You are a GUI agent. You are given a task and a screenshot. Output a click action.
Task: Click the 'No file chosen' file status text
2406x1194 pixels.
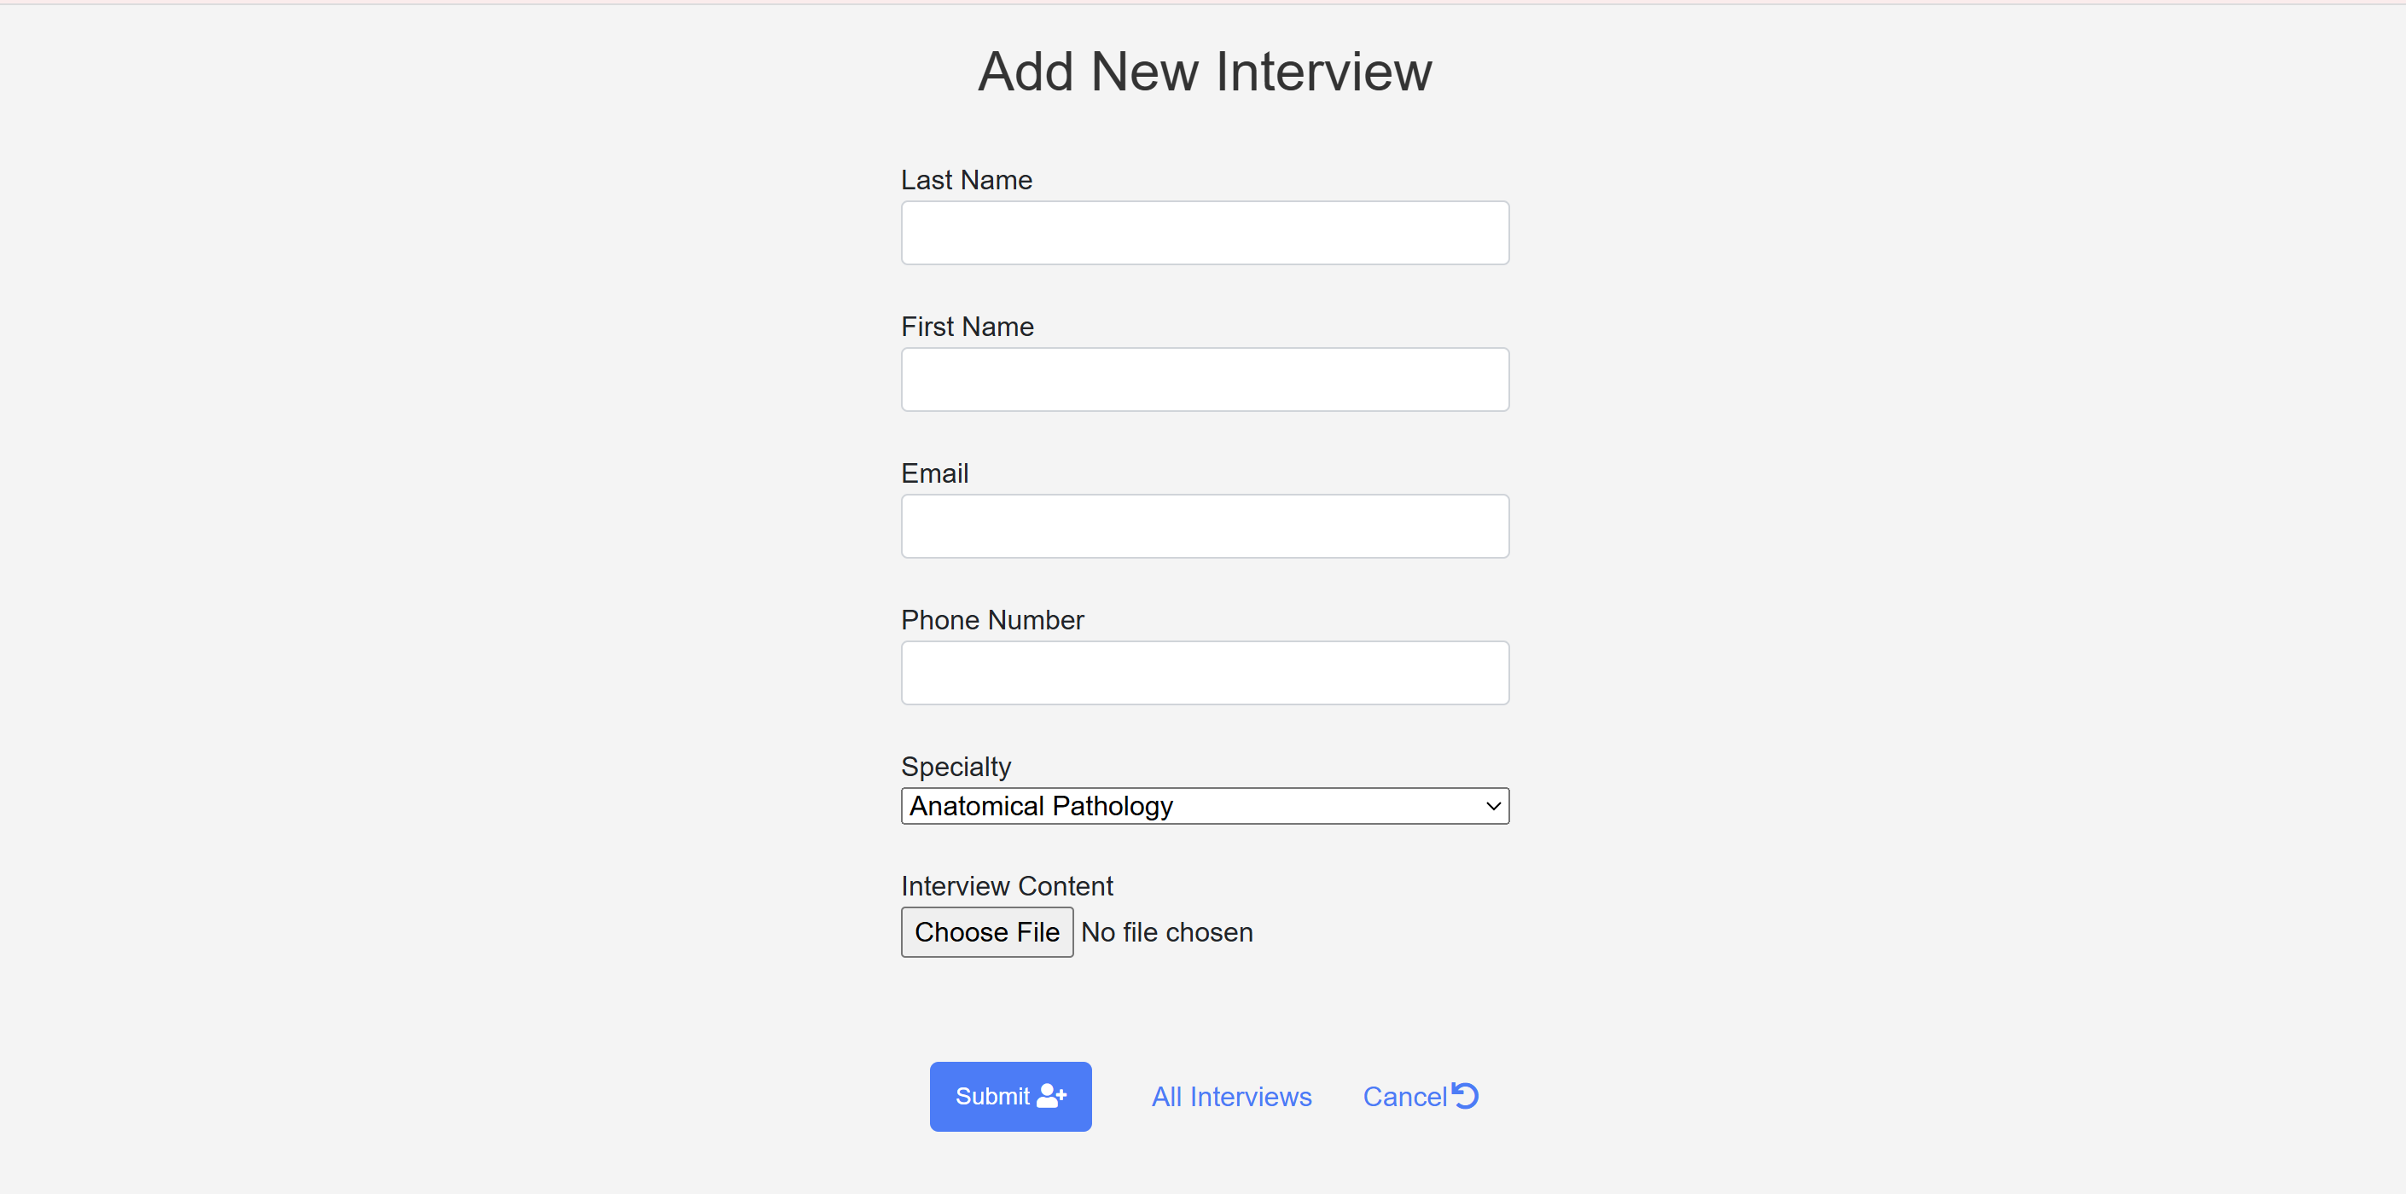click(x=1166, y=931)
